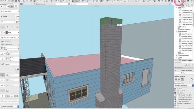
Task: Open the Tools dropdown menu
Action: pos(3,1)
